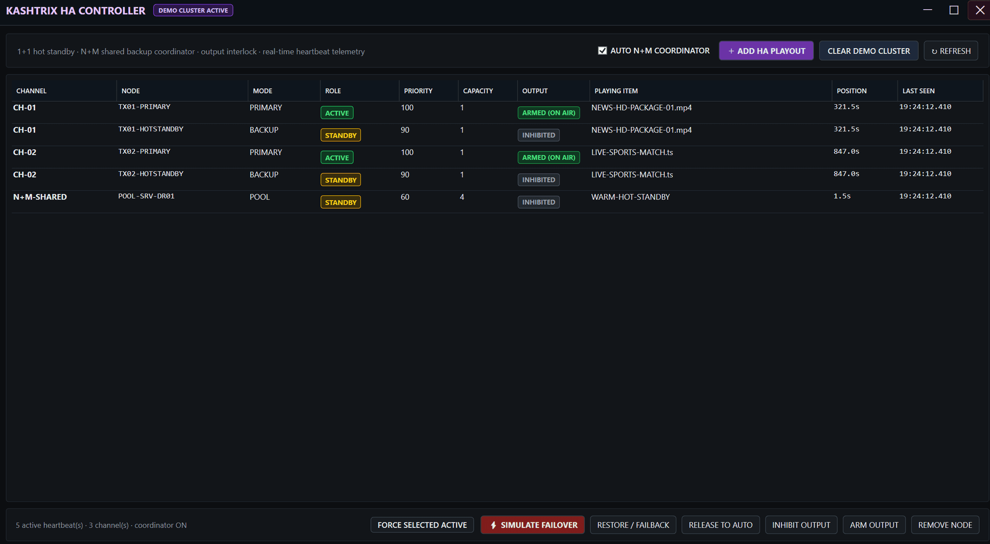Sort by the Last Seen column header
Image resolution: width=990 pixels, height=544 pixels.
[940, 91]
